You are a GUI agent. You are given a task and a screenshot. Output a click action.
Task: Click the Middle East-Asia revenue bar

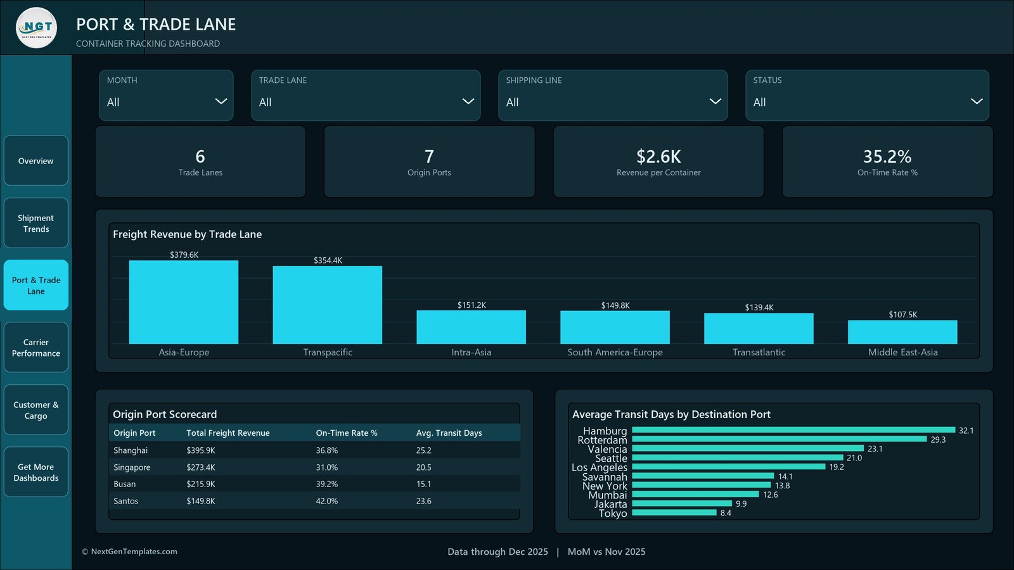click(x=902, y=332)
